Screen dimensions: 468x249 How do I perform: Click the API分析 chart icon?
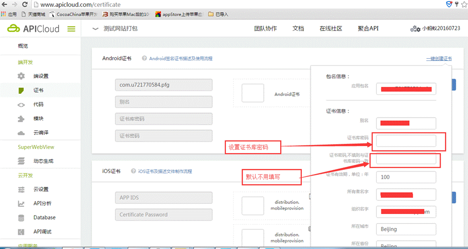pos(21,203)
